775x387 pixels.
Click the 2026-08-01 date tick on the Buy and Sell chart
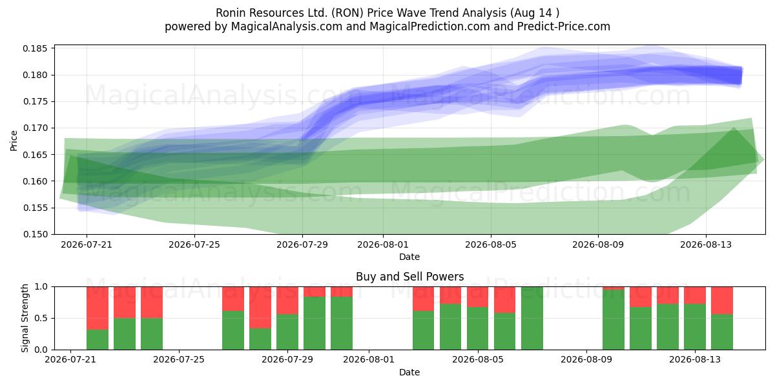tap(369, 361)
